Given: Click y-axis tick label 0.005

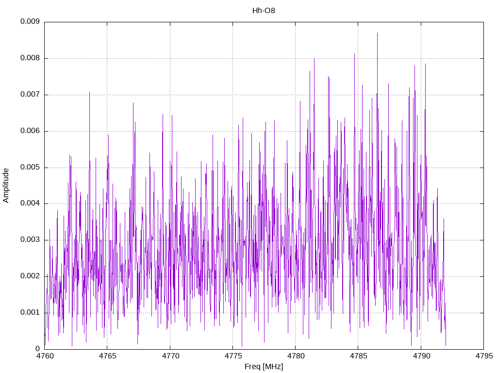Looking at the screenshot, I should point(30,167).
